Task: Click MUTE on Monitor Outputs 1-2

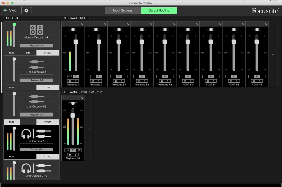Action: (x=12, y=53)
